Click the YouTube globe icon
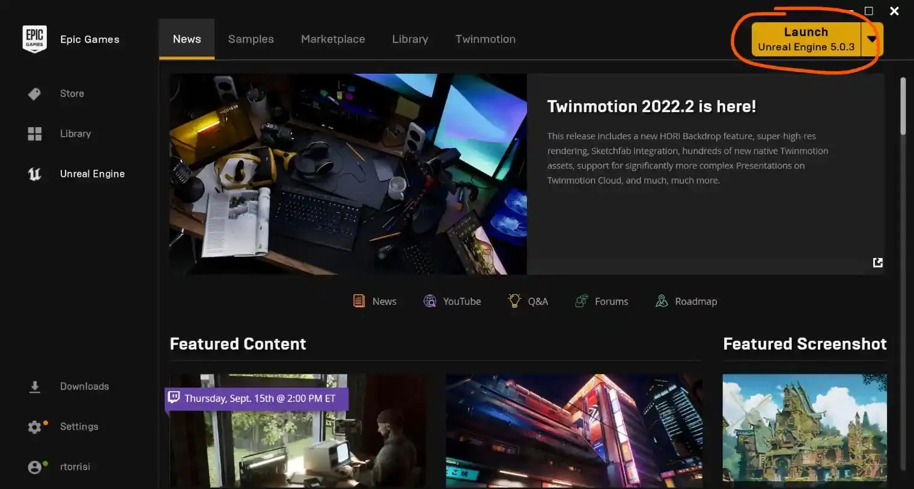This screenshot has height=489, width=914. pyautogui.click(x=430, y=301)
